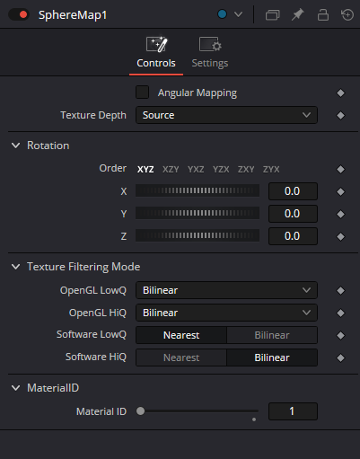
Task: Click the keyframe diamond for OpenGL HiQ
Action: [340, 313]
